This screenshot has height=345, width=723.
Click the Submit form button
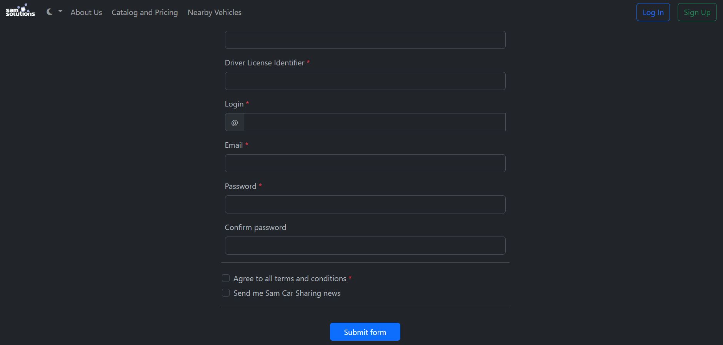click(x=365, y=332)
